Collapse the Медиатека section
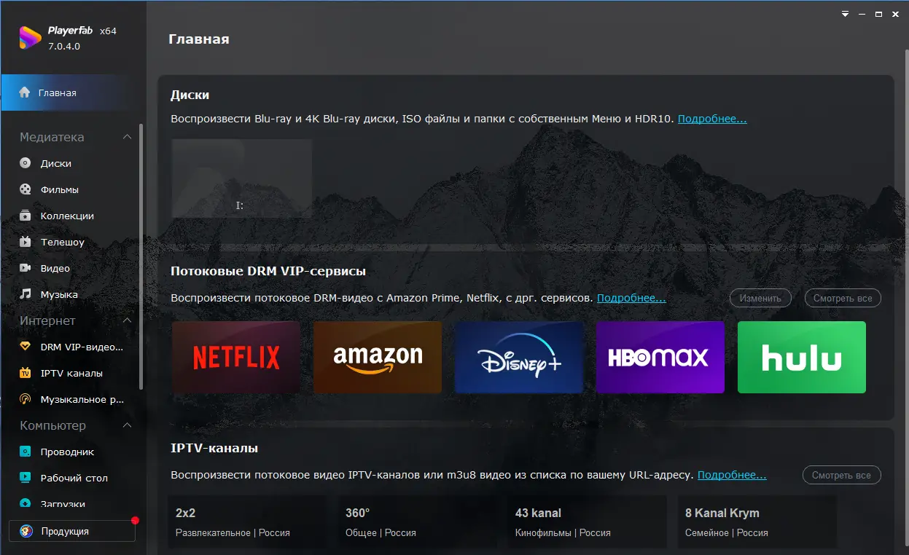 tap(127, 137)
